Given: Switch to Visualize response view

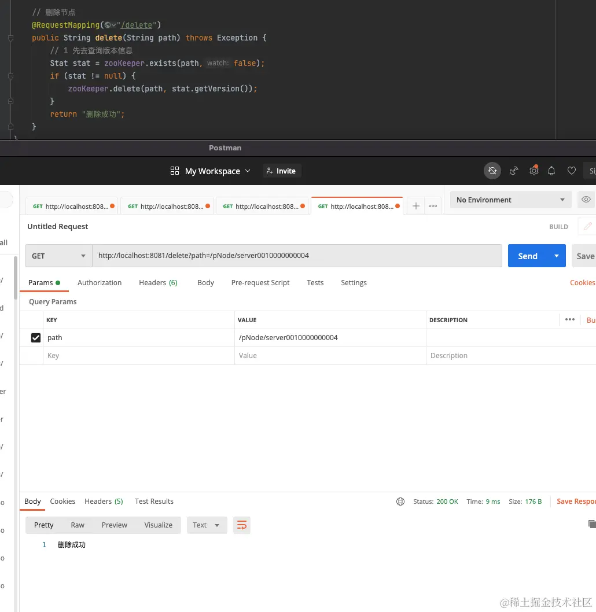Looking at the screenshot, I should [158, 525].
